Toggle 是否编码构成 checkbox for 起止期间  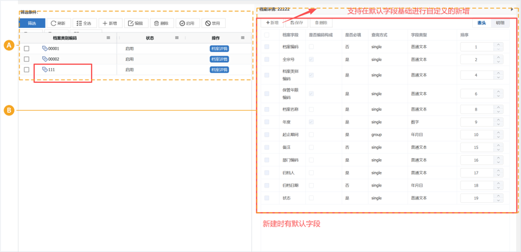pyautogui.click(x=311, y=134)
